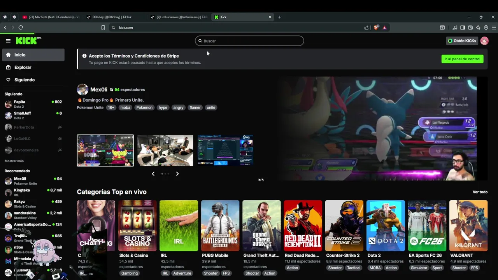The image size is (498, 280).
Task: Open ParkerDota offline channel
Action: pos(33,127)
